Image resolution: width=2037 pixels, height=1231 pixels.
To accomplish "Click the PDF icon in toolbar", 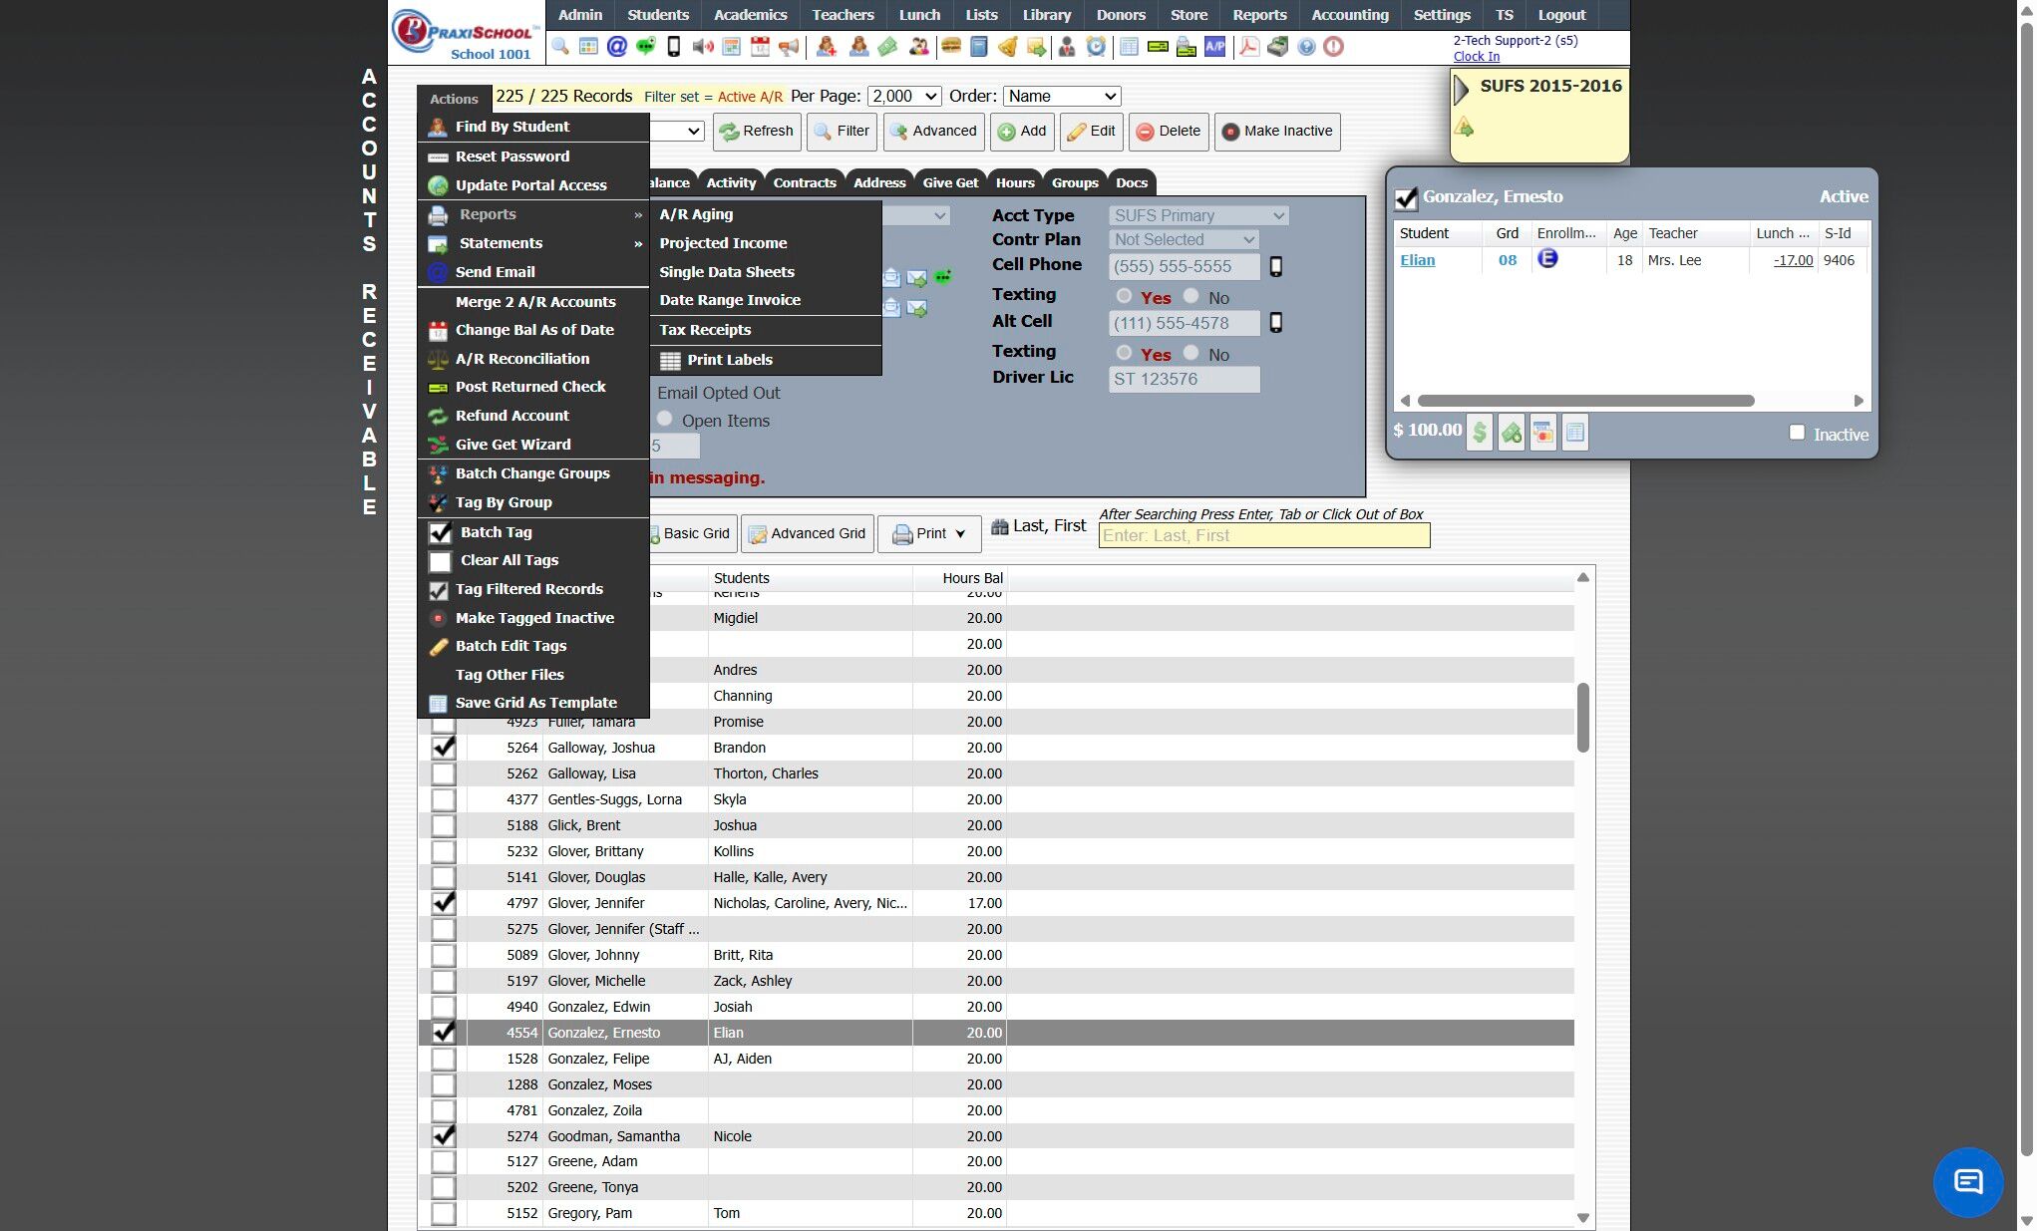I will (x=1248, y=47).
